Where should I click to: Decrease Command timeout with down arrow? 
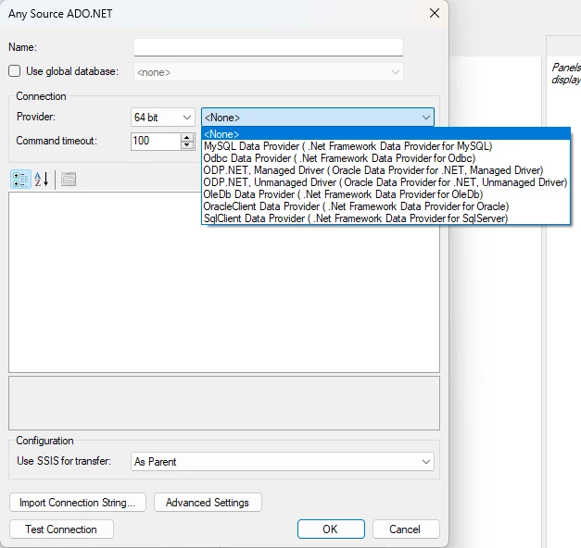pyautogui.click(x=187, y=145)
